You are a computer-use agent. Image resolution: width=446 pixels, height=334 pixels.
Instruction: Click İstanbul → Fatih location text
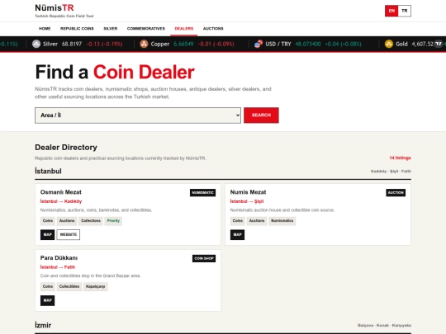(x=58, y=267)
